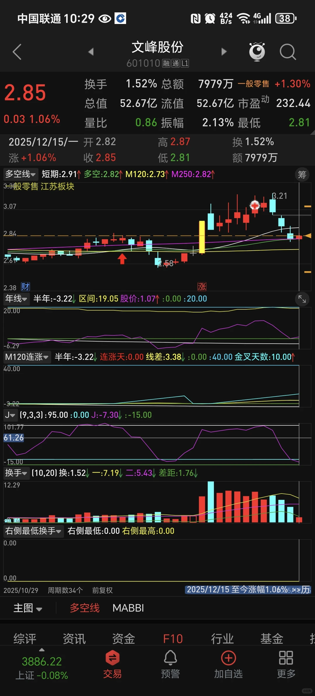Open 一般零售 sector link
The image size is (315, 696).
[253, 84]
